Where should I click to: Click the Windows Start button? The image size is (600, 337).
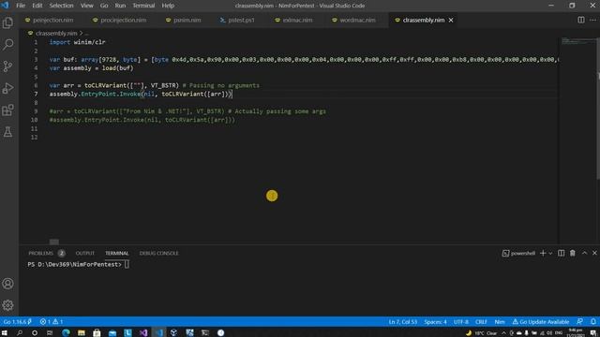[x=5, y=332]
